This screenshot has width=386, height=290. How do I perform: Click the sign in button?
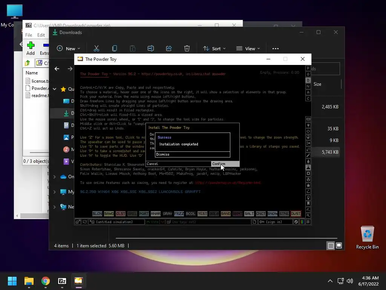pos(276,222)
